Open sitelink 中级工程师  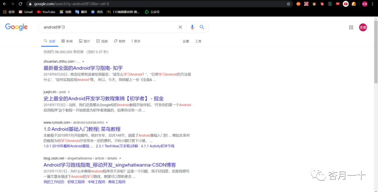pos(97,182)
